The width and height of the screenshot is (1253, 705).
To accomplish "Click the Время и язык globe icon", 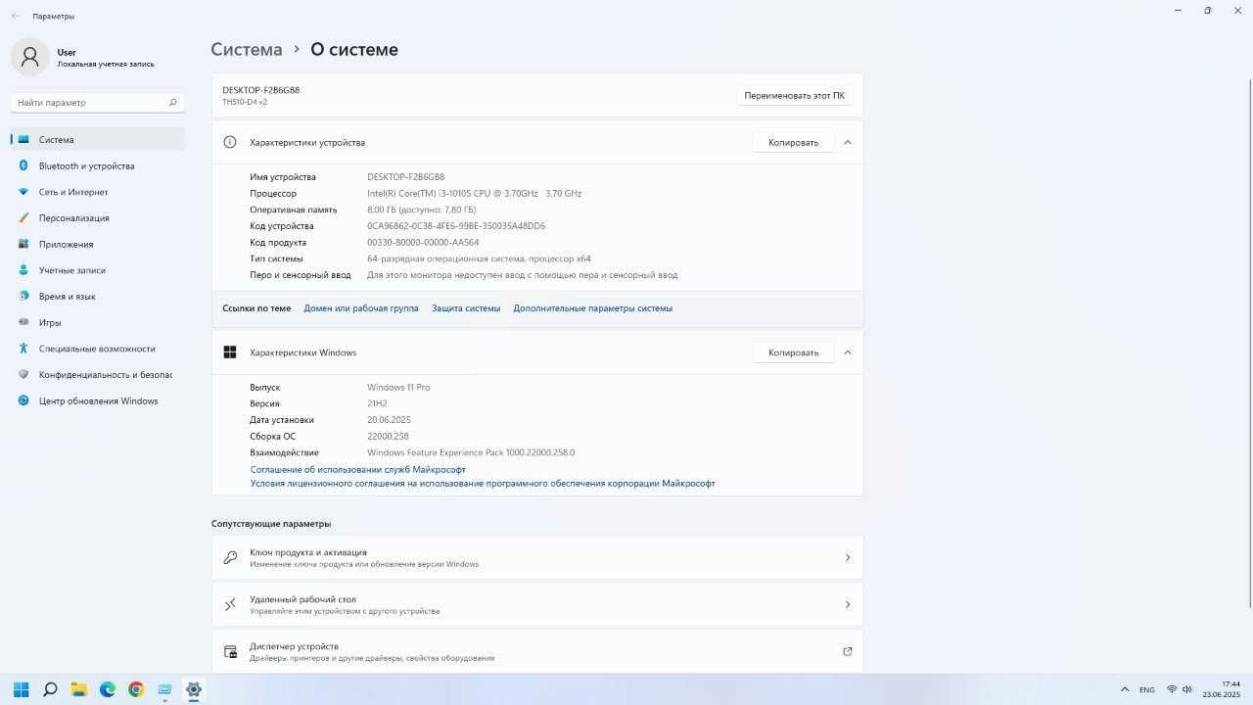I will point(23,297).
